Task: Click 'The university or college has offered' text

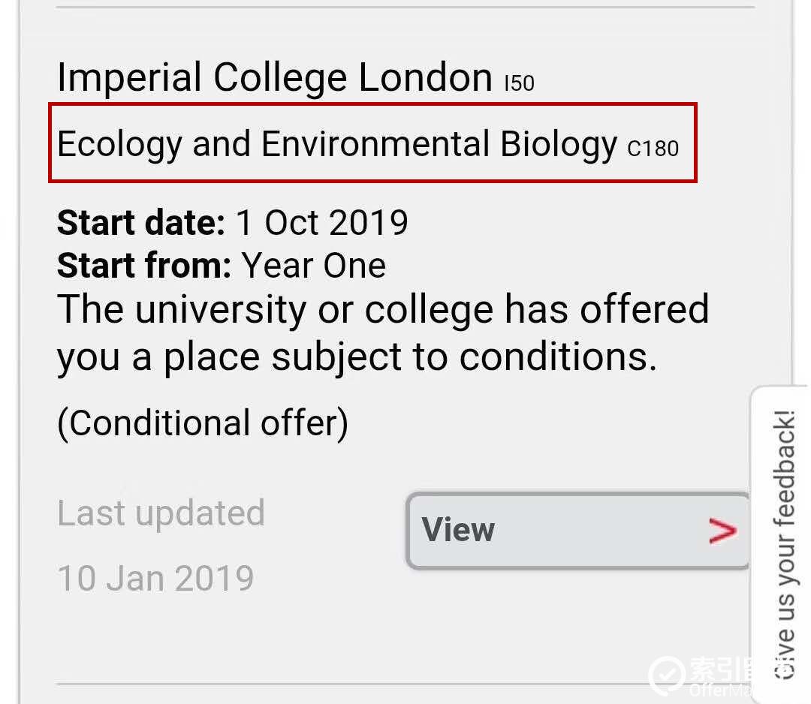Action: (x=383, y=310)
